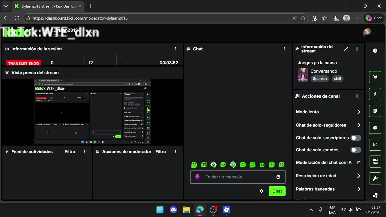The height and width of the screenshot is (217, 386).
Task: Click the Spanish language tag
Action: pyautogui.click(x=320, y=79)
